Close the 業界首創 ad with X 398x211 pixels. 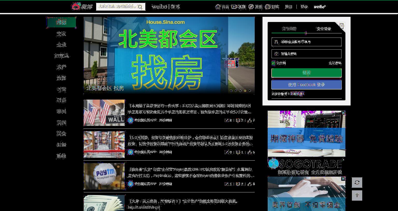[343, 179]
